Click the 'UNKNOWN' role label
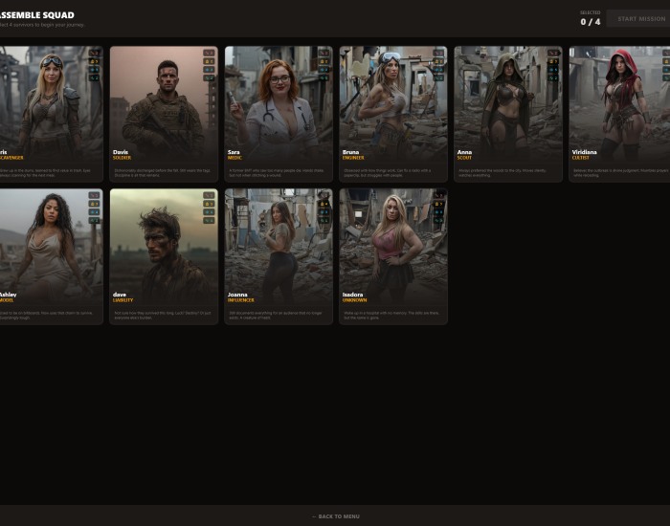 (355, 300)
